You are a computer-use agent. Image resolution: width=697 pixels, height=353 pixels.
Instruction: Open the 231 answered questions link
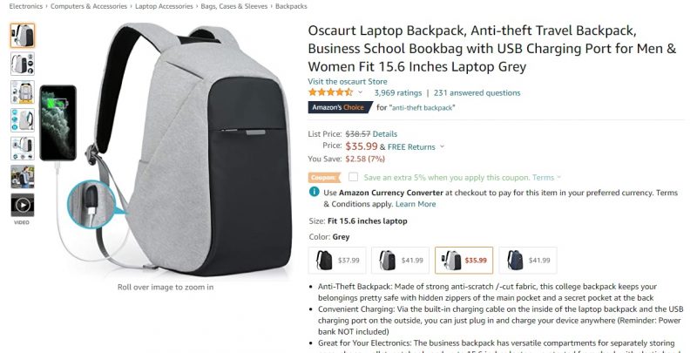[477, 93]
